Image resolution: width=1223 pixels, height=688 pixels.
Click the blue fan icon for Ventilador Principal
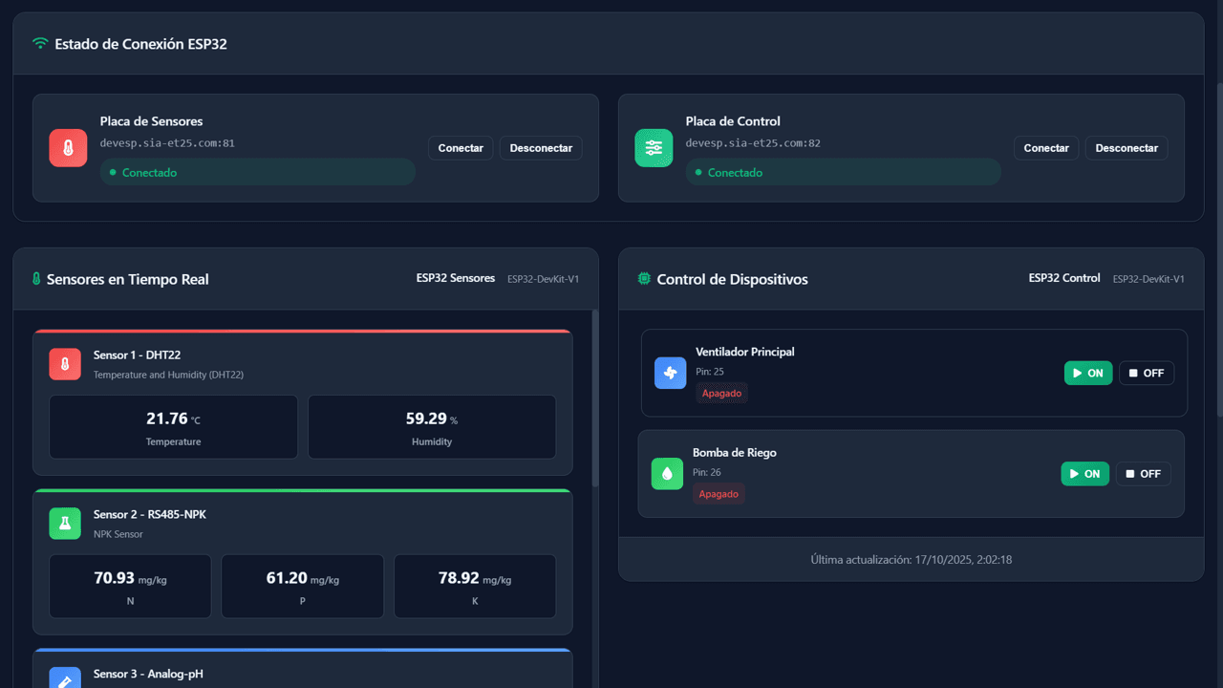(x=670, y=373)
